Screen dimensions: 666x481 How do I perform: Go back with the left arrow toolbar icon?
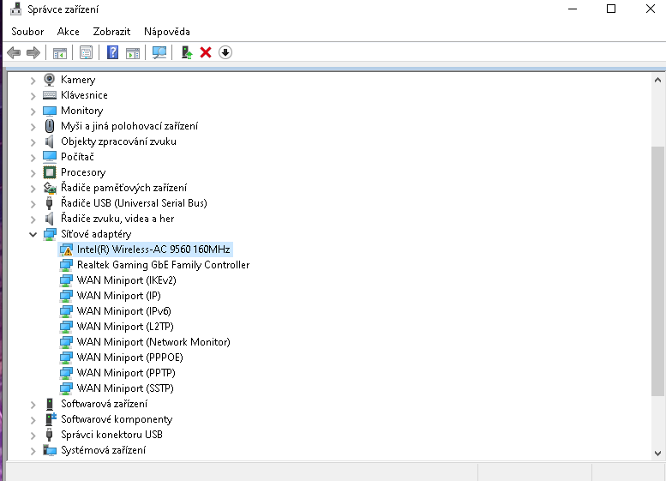pyautogui.click(x=14, y=52)
